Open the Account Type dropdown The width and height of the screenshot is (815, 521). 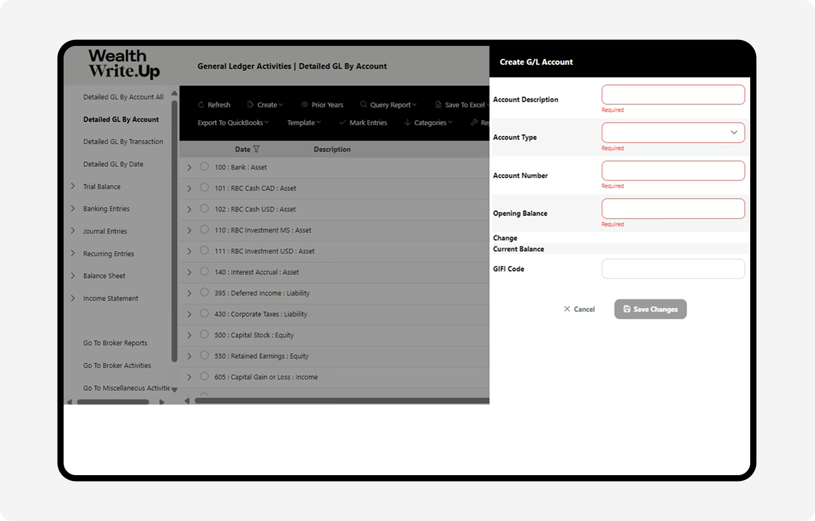(673, 133)
